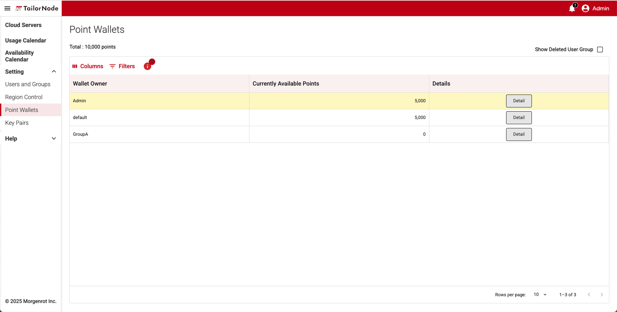This screenshot has width=617, height=312.
Task: Click the Admin username in header
Action: tap(601, 8)
